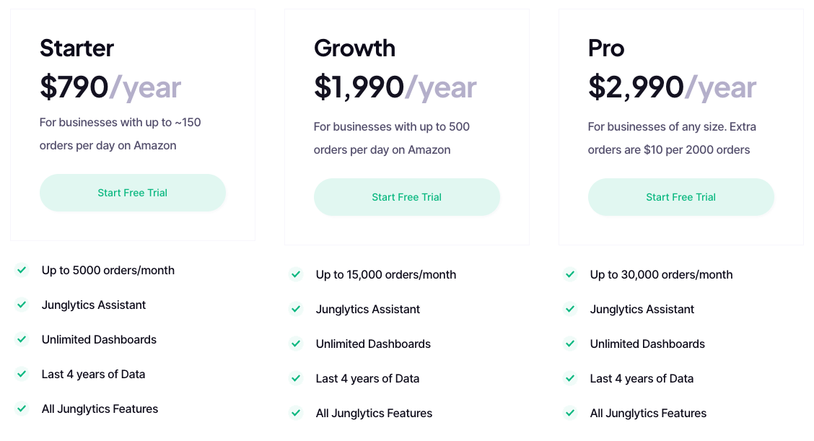814x441 pixels.
Task: Click Growth's All Junglytics Features checkmark
Action: [296, 413]
